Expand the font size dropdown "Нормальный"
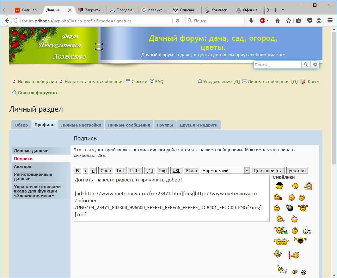Screen dimensions: 337x278 point(225,170)
